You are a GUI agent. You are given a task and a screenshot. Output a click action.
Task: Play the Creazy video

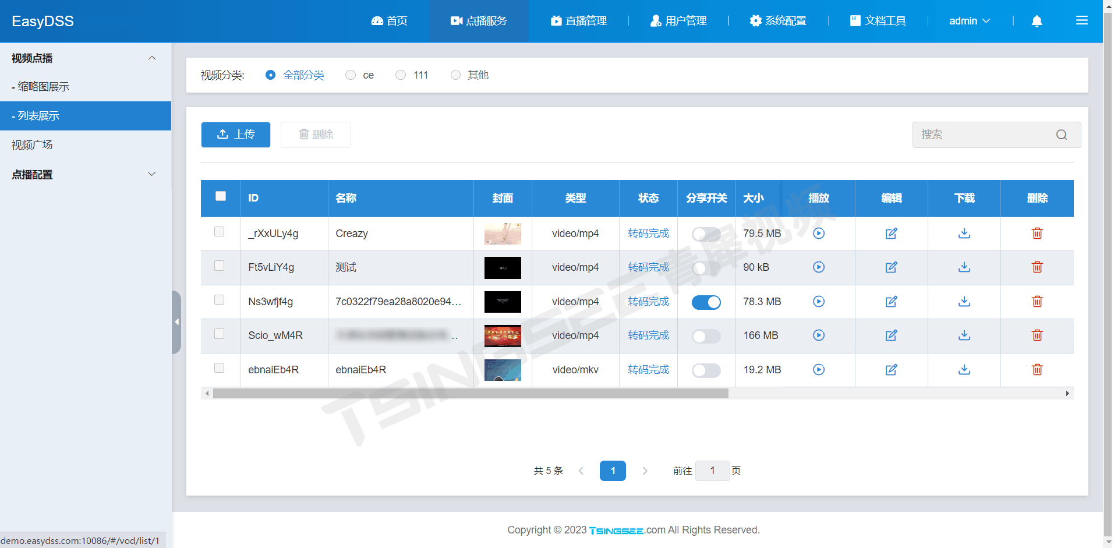click(818, 233)
